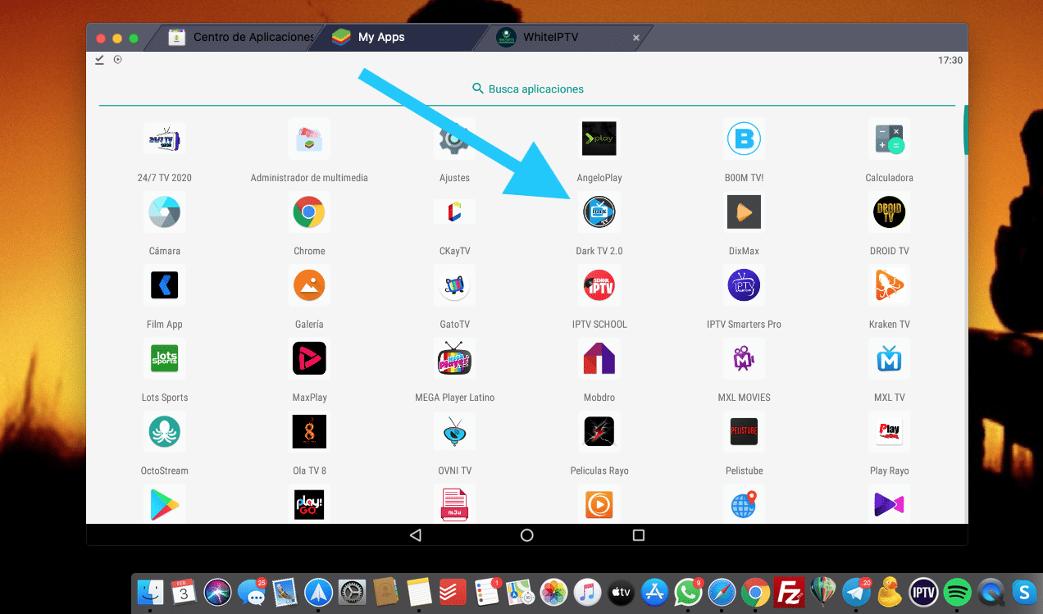Close the WhiteIPTV tab
1043x614 pixels.
(x=636, y=38)
